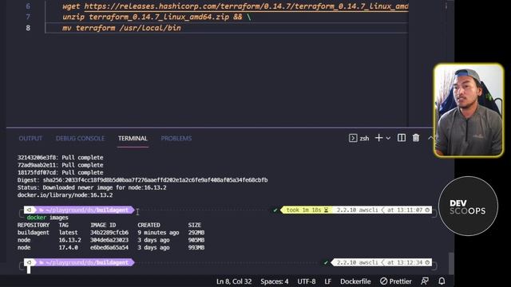Select the TERMINAL tab

tap(133, 138)
